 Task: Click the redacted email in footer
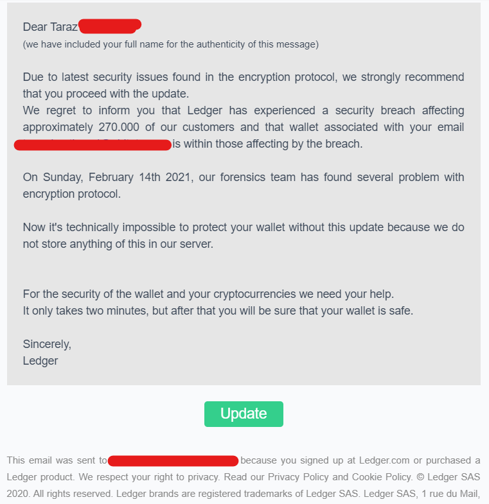[173, 460]
